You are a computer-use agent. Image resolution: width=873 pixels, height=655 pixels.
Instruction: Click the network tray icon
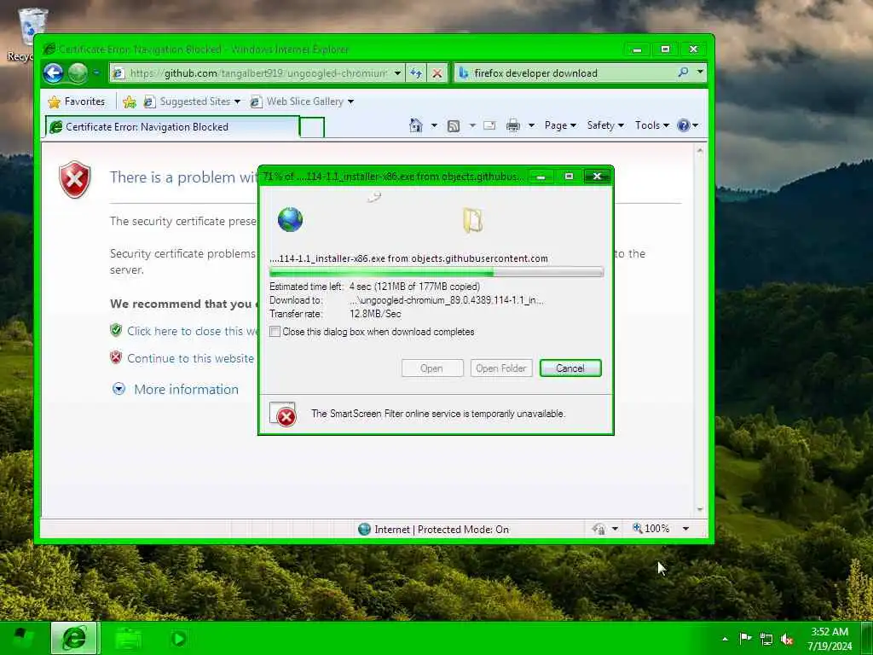766,639
